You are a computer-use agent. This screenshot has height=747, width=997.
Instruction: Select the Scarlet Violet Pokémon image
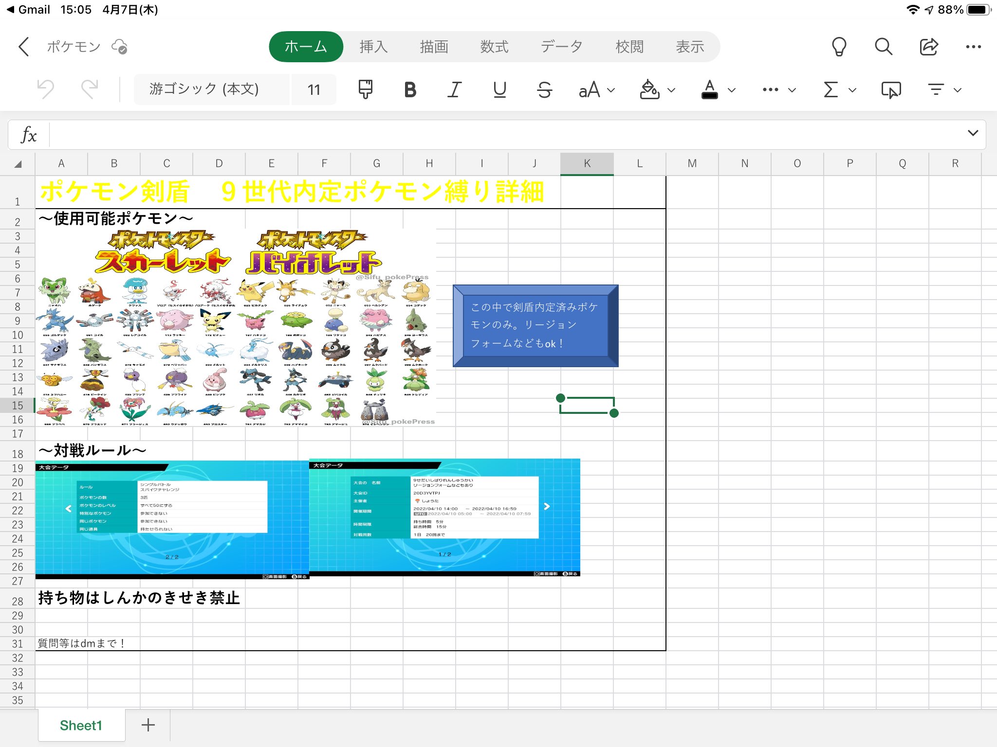[x=236, y=328]
